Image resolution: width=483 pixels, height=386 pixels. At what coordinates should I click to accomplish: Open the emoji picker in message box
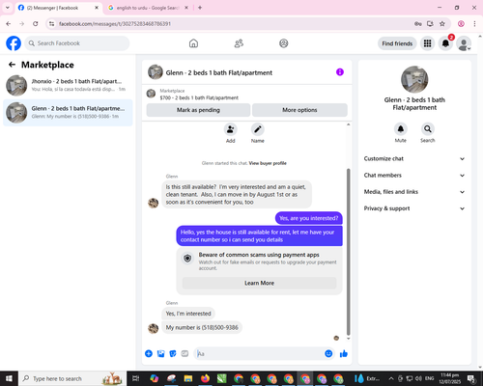pyautogui.click(x=328, y=354)
